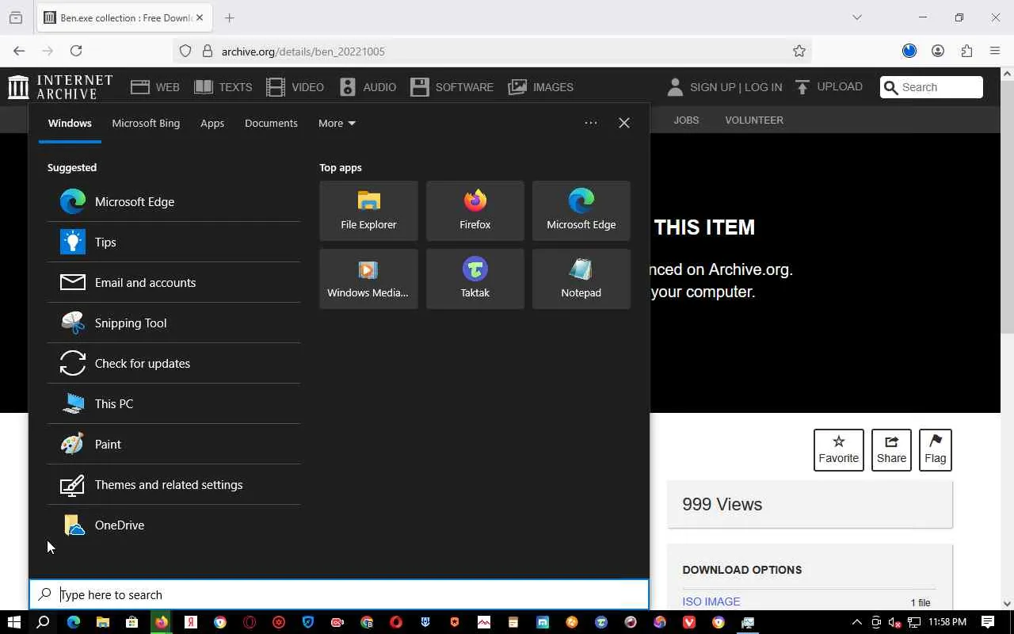List all Firefox tabs dropdown
The image size is (1014, 634).
pyautogui.click(x=856, y=17)
